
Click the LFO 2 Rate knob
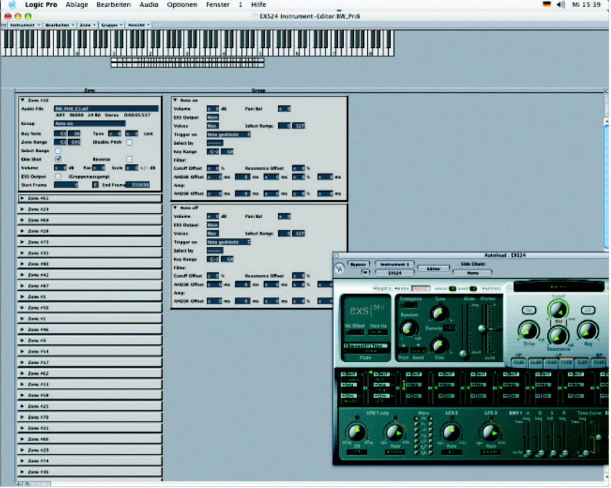pyautogui.click(x=451, y=433)
